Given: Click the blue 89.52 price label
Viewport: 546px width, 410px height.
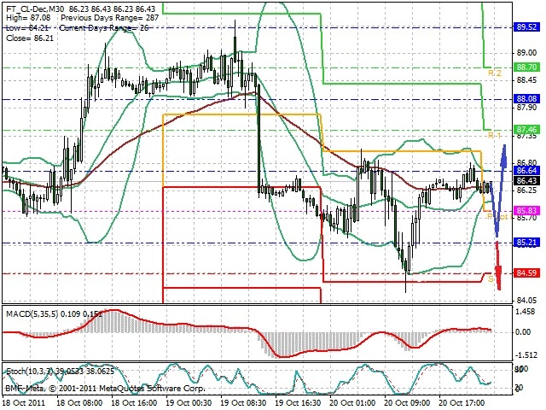Looking at the screenshot, I should pos(526,27).
